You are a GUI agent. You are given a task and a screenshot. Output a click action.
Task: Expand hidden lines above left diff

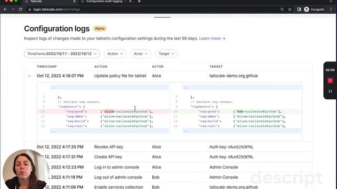109,88
